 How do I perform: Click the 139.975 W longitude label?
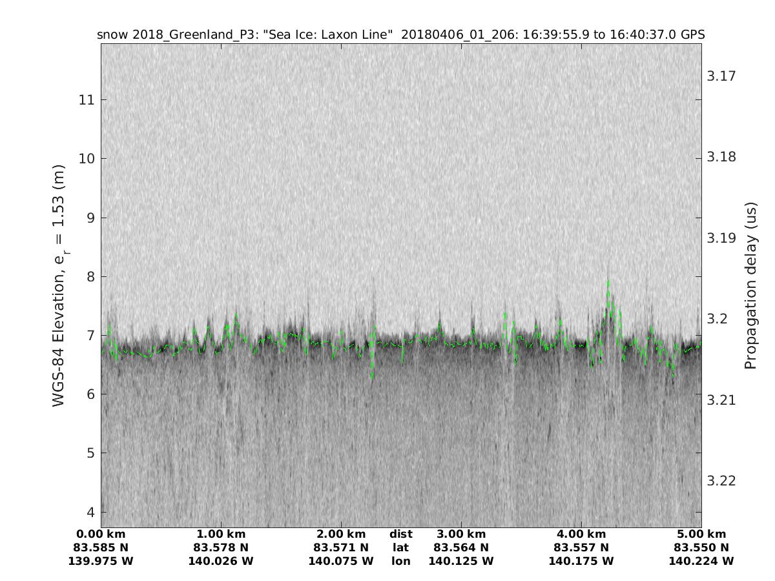point(101,561)
